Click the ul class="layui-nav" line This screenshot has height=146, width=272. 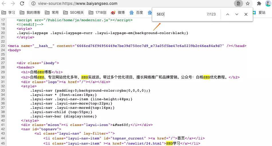(x=75, y=133)
